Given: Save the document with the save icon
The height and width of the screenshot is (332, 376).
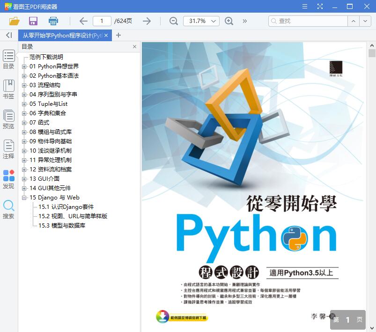Looking at the screenshot, I should [33, 21].
